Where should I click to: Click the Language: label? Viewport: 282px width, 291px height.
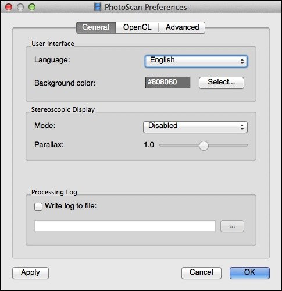pos(52,60)
